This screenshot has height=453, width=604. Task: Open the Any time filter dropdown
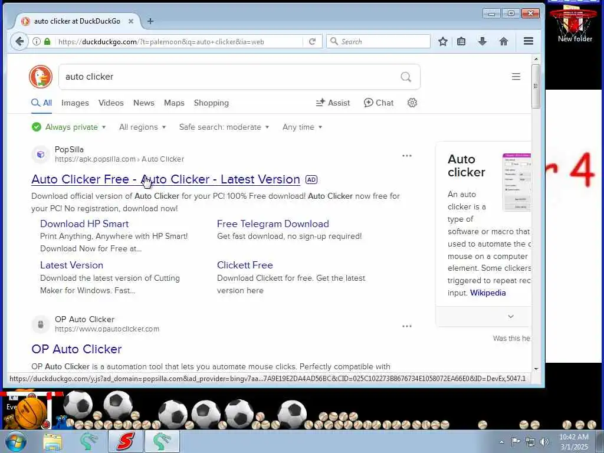pyautogui.click(x=302, y=127)
